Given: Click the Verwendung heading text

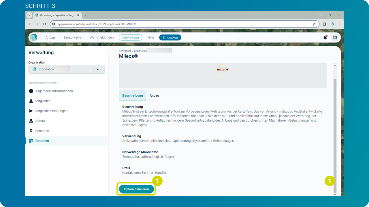Looking at the screenshot, I should point(132,136).
